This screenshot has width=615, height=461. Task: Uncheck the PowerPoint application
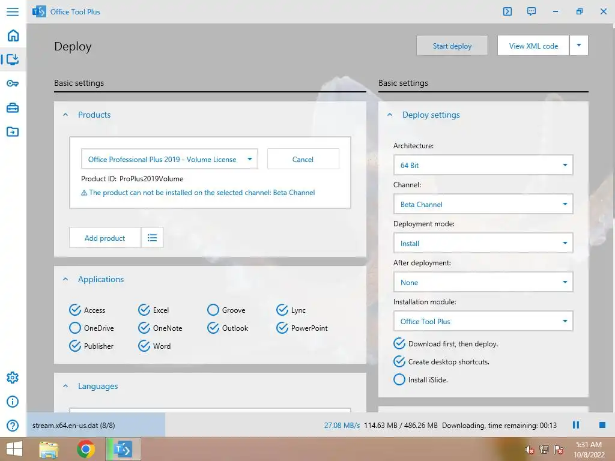[282, 328]
